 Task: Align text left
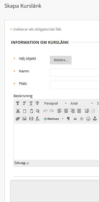60,111
